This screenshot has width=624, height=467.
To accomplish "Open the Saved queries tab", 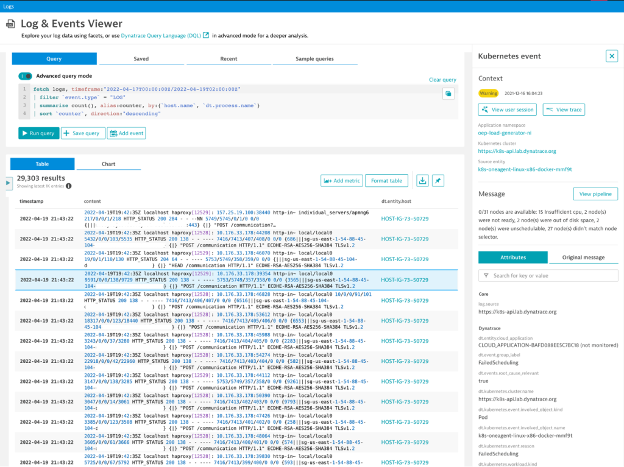I will coord(141,58).
